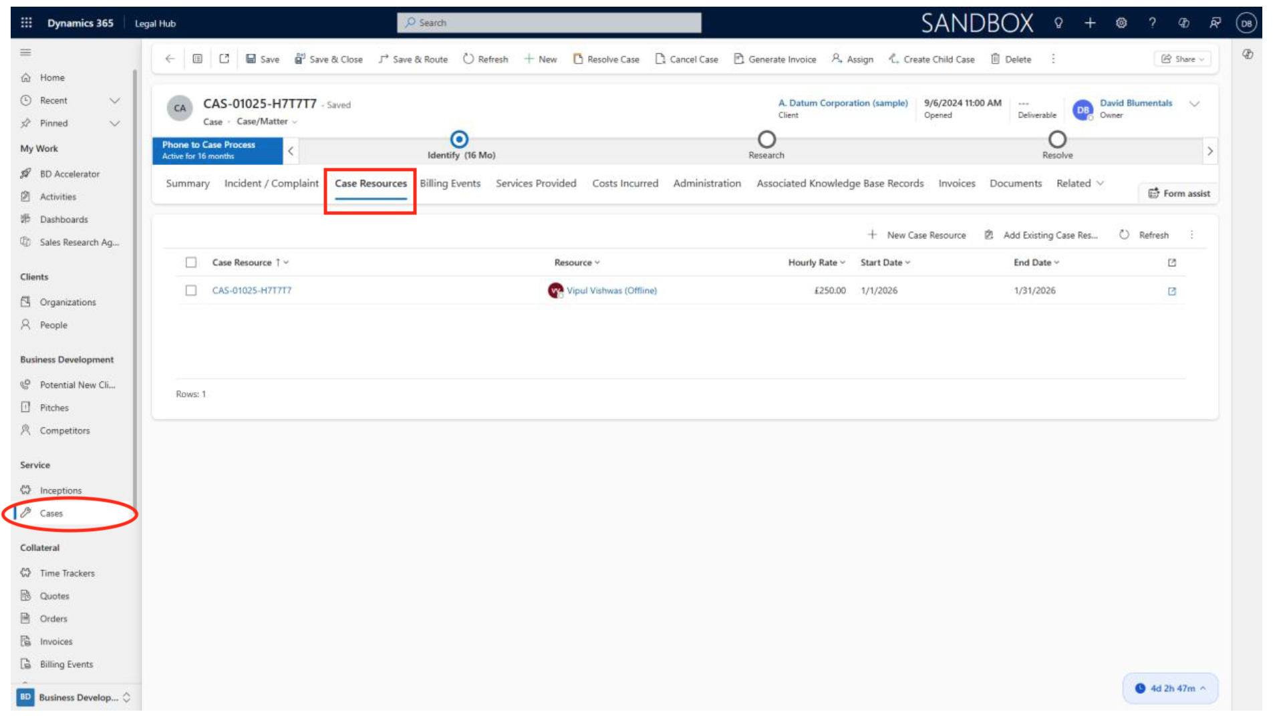Switch to the Billing Events tab
Viewport: 1275px width, 716px height.
450,183
